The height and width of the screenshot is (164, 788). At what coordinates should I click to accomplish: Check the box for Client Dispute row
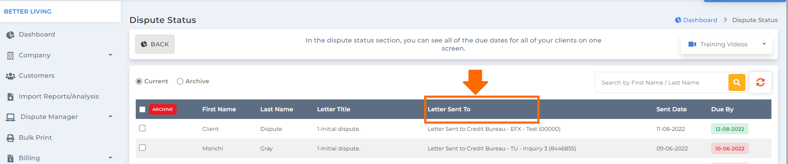[x=142, y=128]
